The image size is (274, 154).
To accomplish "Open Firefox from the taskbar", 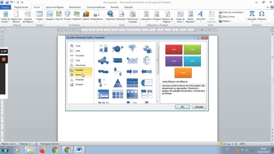I will (x=42, y=150).
